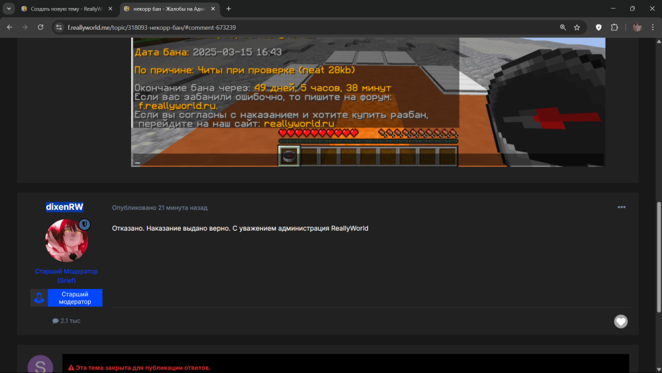Click the scrollbar down arrow

[x=659, y=369]
